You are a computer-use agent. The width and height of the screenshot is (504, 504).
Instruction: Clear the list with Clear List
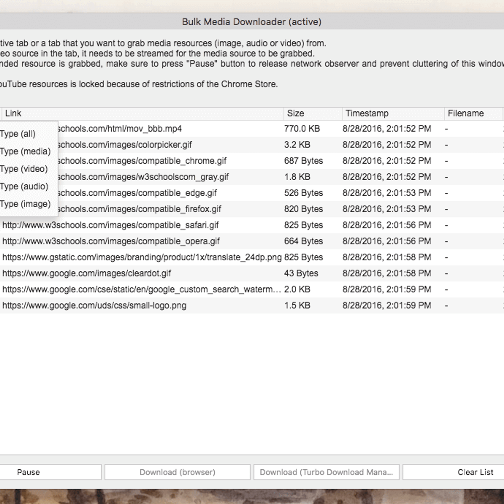[x=454, y=472]
